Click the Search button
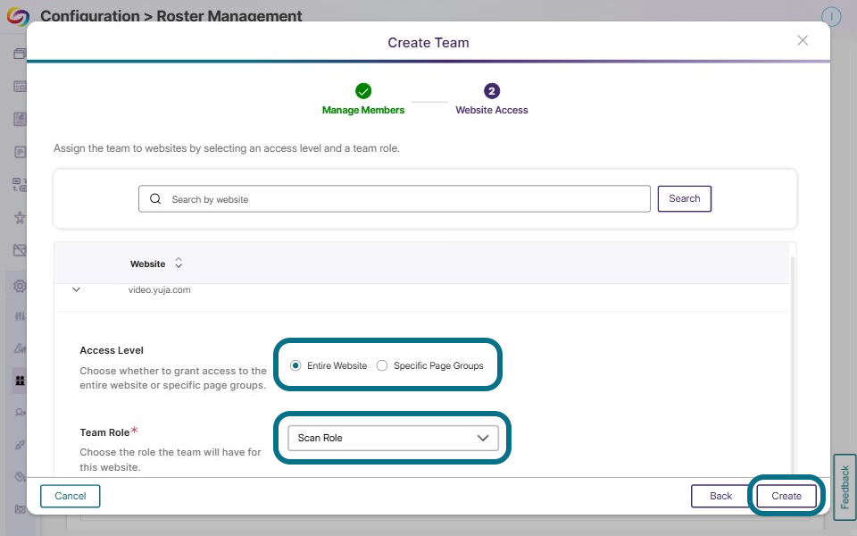The width and height of the screenshot is (857, 536). 685,198
